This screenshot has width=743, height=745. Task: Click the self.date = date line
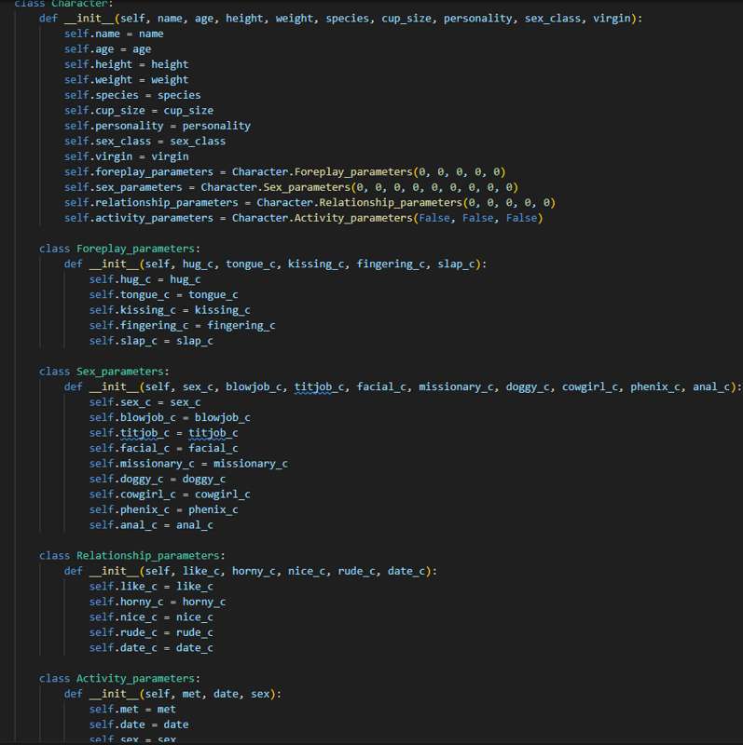click(x=138, y=725)
